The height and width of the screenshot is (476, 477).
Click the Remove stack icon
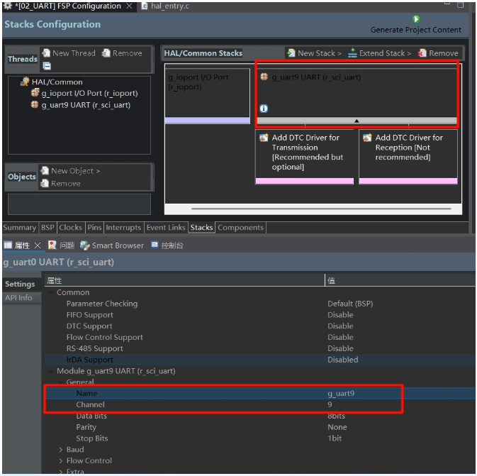click(x=422, y=53)
